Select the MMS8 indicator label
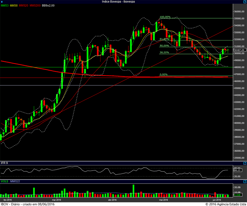 coord(14,5)
